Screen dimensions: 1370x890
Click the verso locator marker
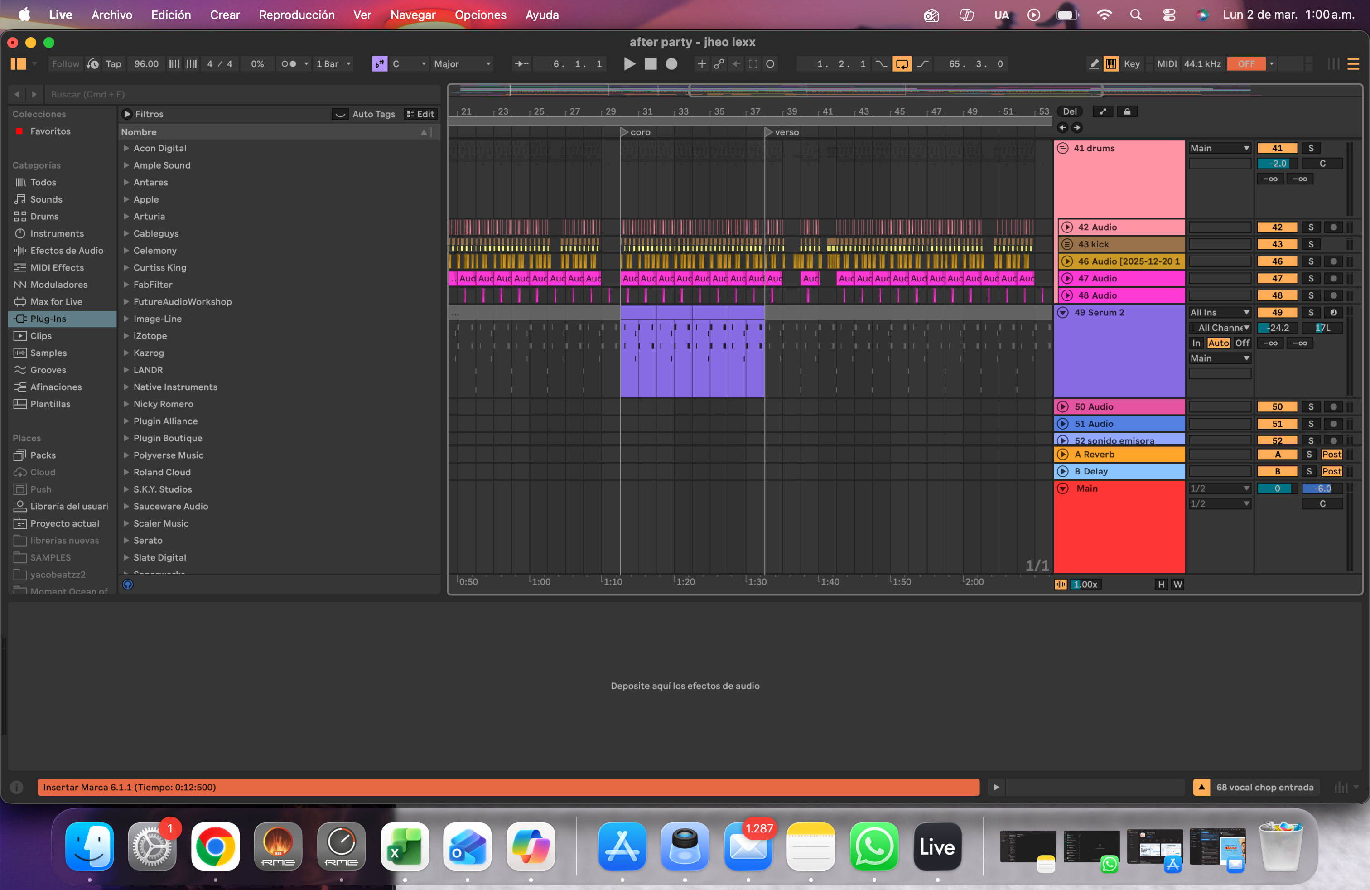769,132
